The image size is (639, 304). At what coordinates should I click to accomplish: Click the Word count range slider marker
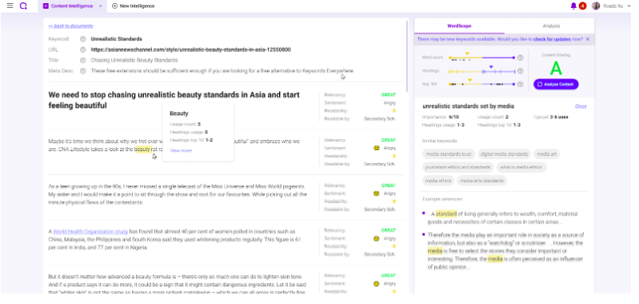(467, 54)
